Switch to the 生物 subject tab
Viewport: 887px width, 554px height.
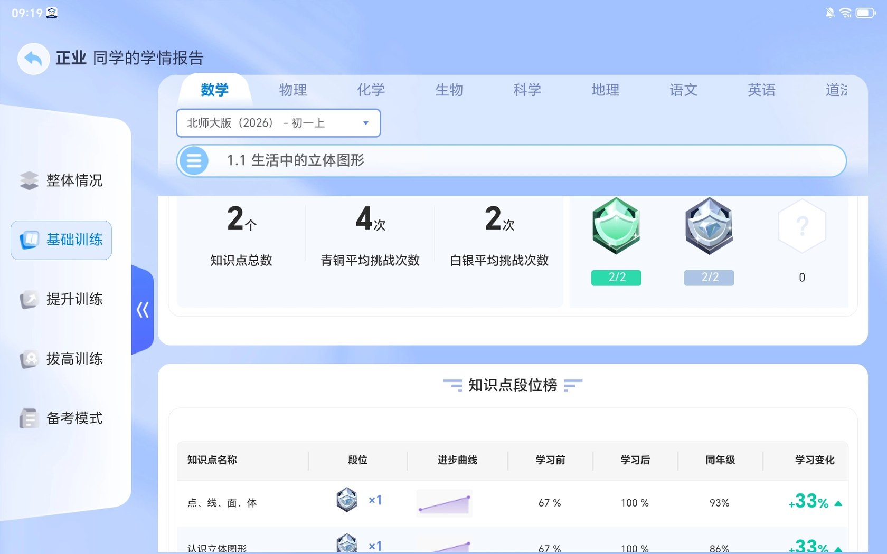[449, 90]
